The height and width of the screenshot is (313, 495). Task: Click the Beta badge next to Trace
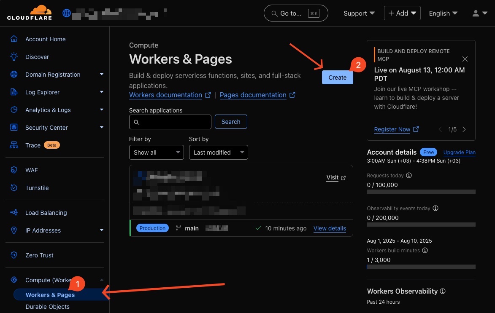click(52, 145)
